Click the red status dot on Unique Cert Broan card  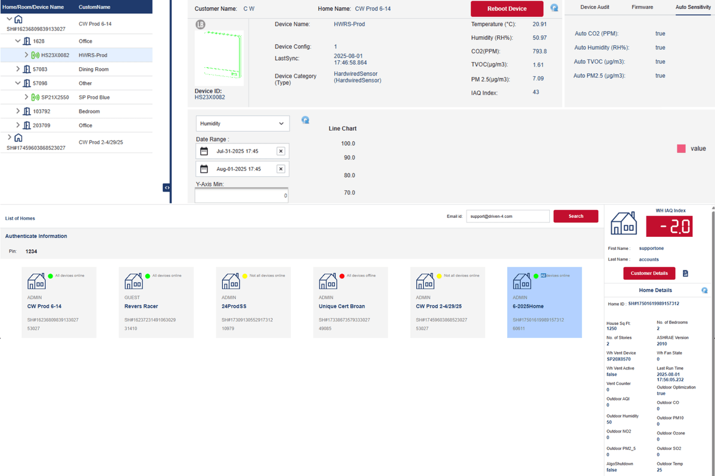pos(342,276)
